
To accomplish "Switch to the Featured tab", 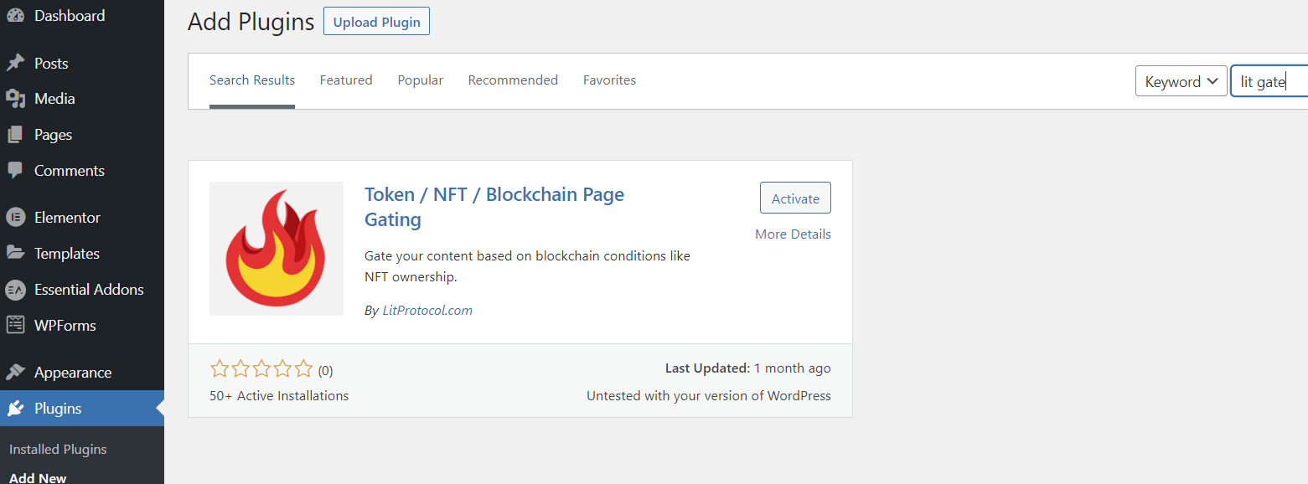I will [x=346, y=80].
